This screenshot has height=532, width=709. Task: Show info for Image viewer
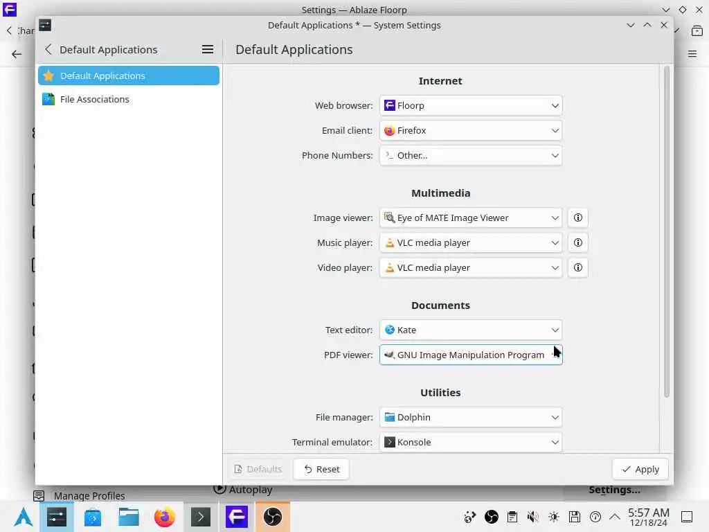point(578,218)
